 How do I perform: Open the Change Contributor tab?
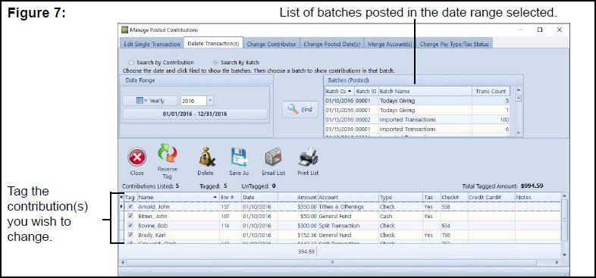click(271, 44)
